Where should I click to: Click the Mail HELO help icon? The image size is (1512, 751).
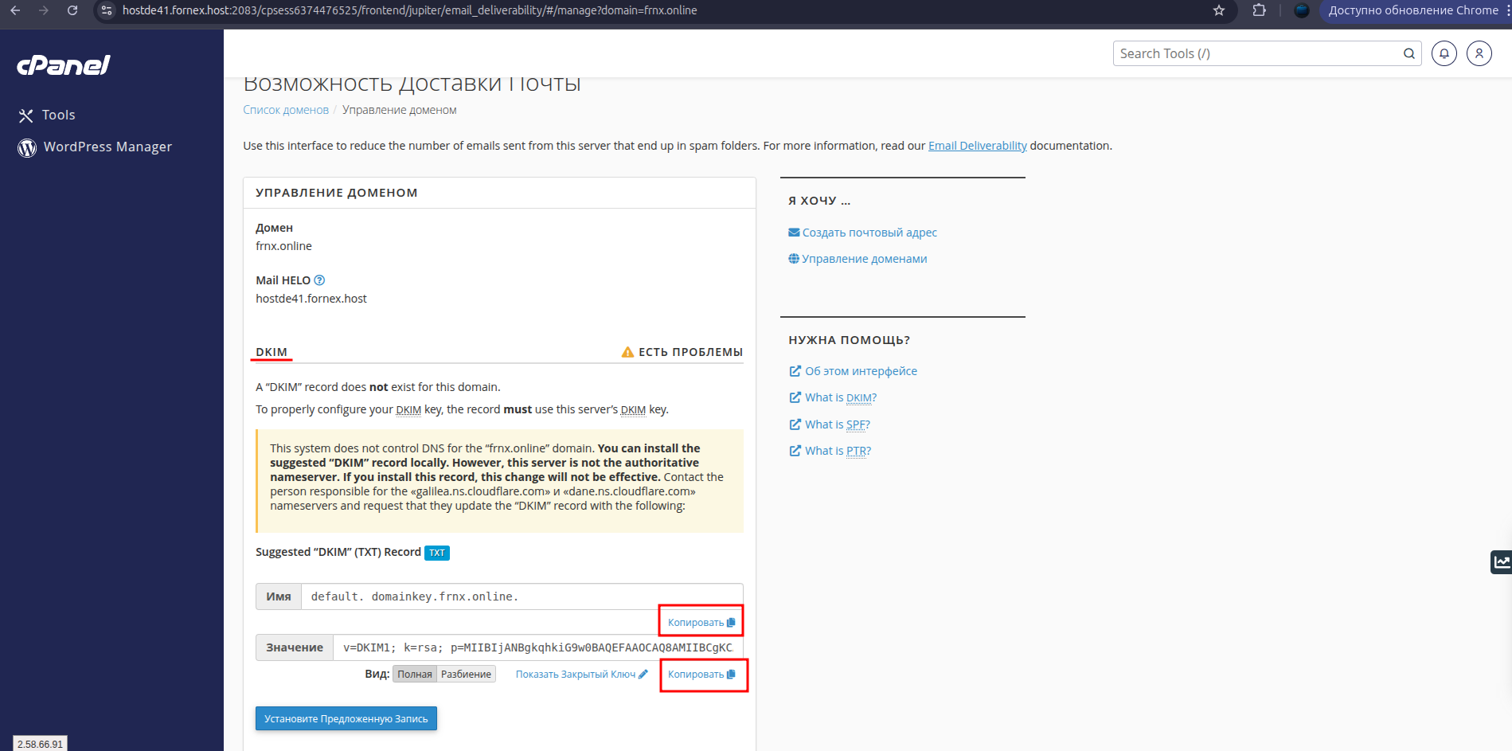pos(319,280)
